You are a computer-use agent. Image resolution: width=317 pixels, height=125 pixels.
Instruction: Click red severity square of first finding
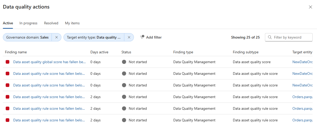[x=8, y=62]
